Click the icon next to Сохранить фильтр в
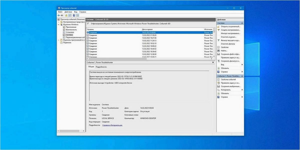300x150 pixels. [218, 61]
